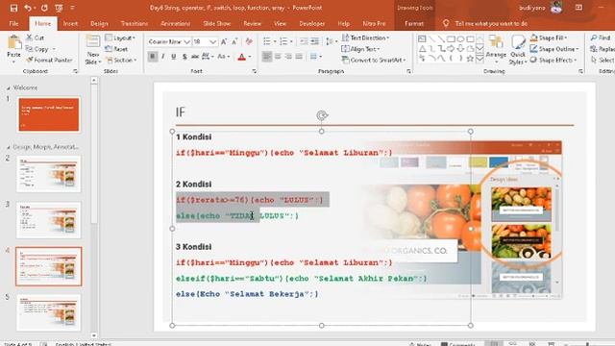
Task: Open font color dropdown arrow
Action: coord(250,57)
